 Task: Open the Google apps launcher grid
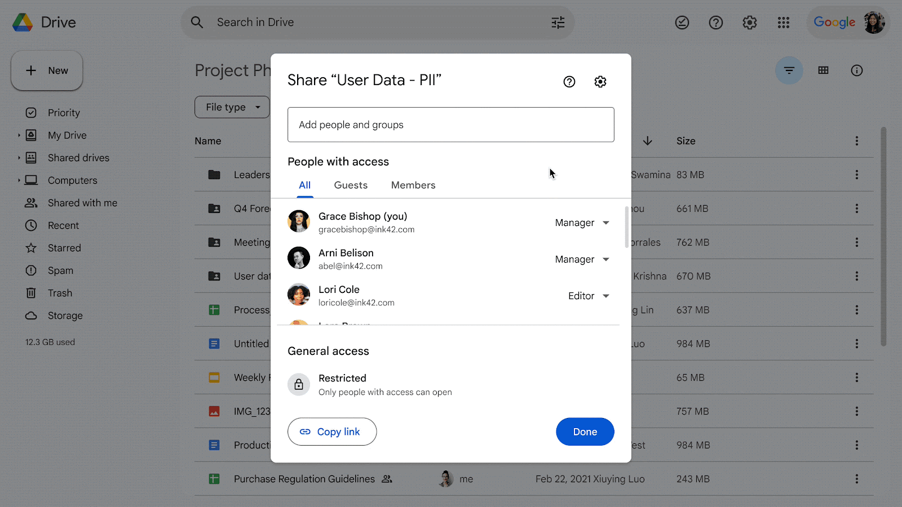pos(784,23)
